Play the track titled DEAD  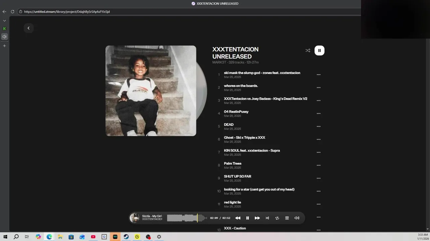point(229,125)
